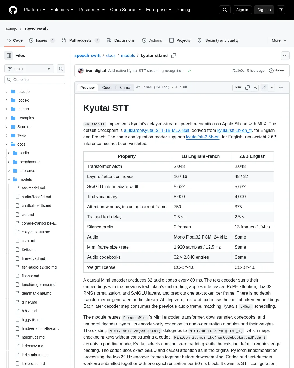Switch to the Issues tab
The image size is (294, 368).
click(42, 40)
